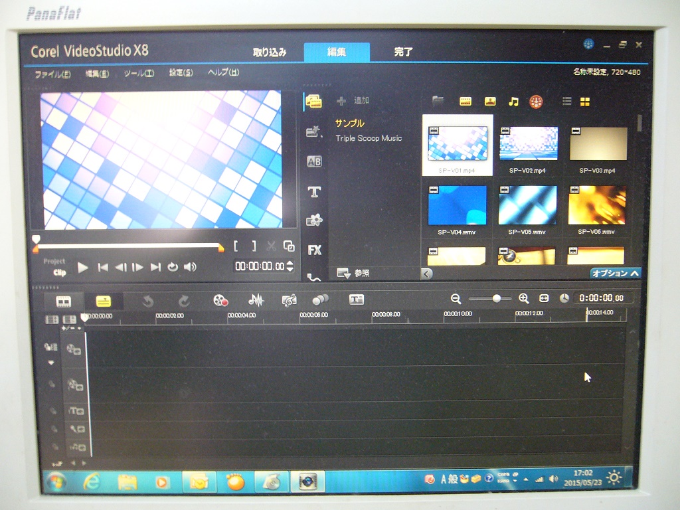Toggle showing videos in the library

[x=465, y=102]
